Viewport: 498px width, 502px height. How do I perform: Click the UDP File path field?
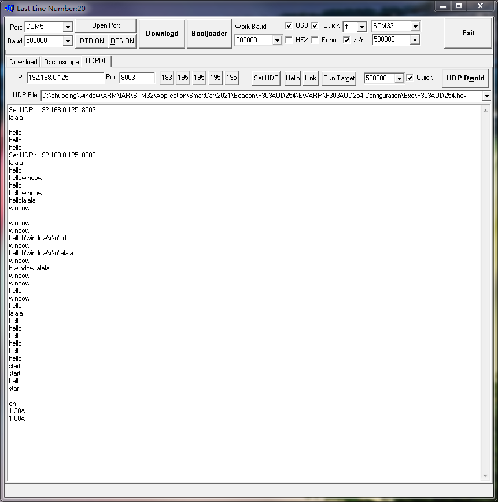coord(261,96)
